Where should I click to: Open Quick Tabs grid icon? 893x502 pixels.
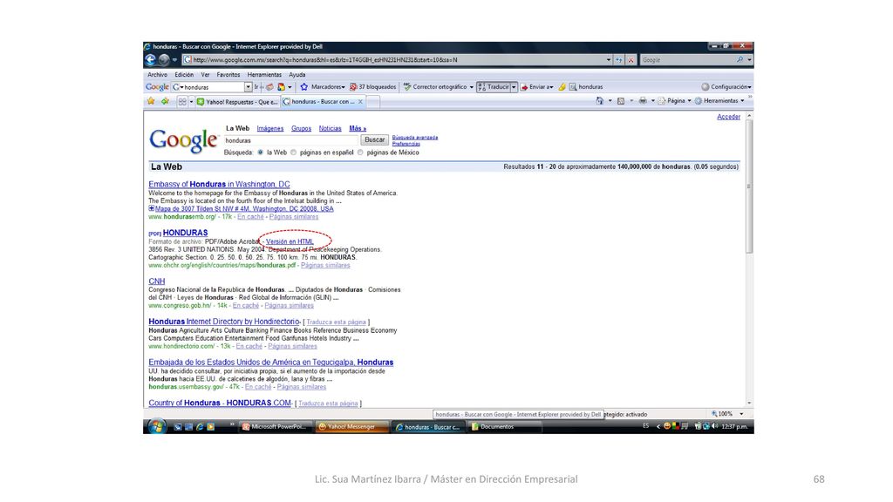[182, 101]
